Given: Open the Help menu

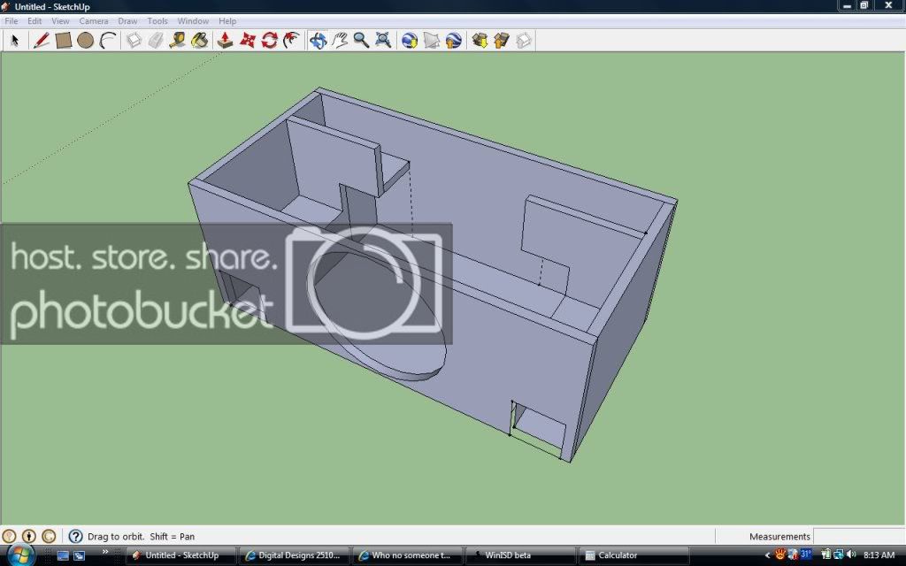Looking at the screenshot, I should pos(227,21).
